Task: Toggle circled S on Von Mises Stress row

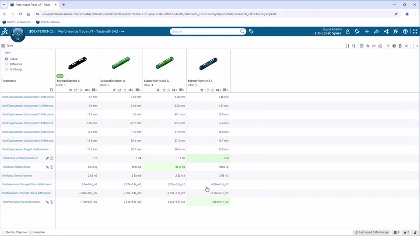Action: point(52,202)
